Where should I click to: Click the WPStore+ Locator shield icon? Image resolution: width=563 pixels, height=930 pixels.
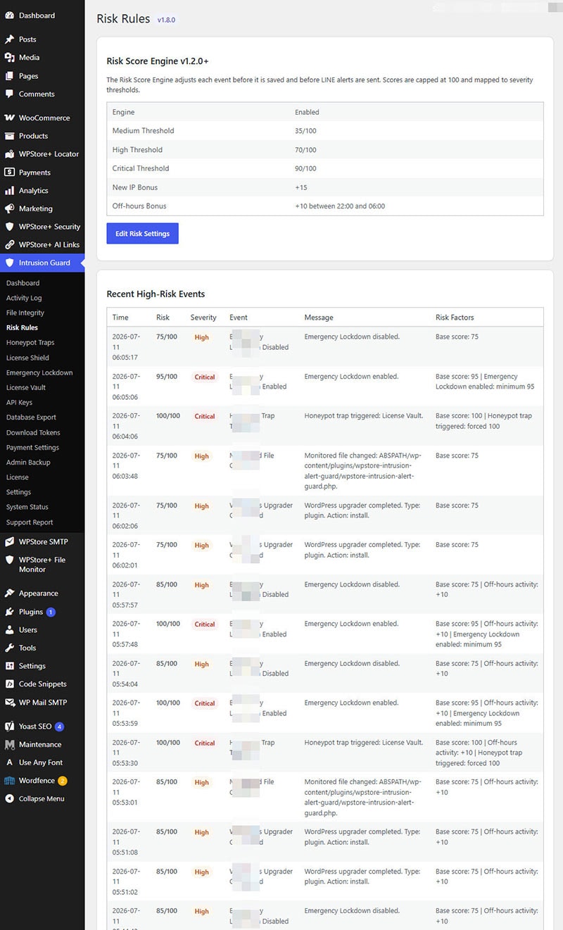(x=9, y=154)
